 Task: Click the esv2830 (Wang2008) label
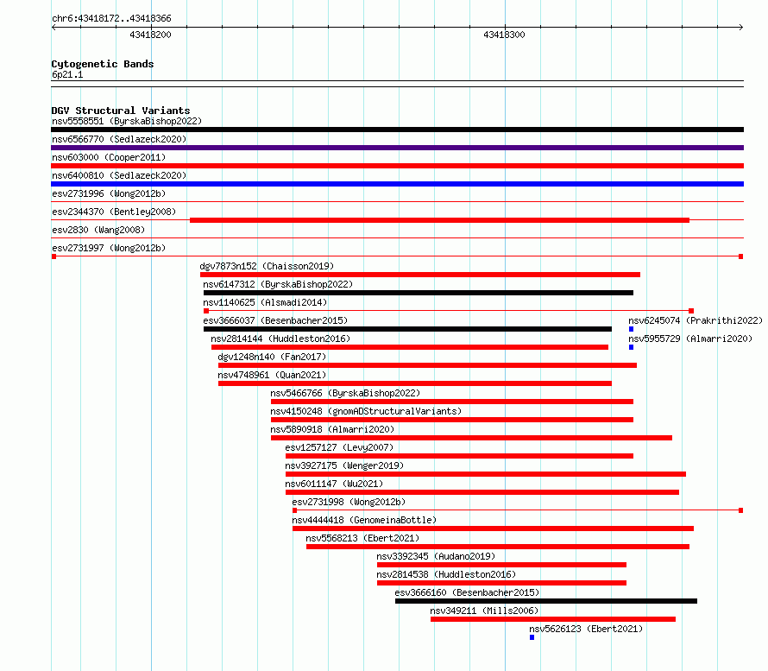[x=98, y=230]
